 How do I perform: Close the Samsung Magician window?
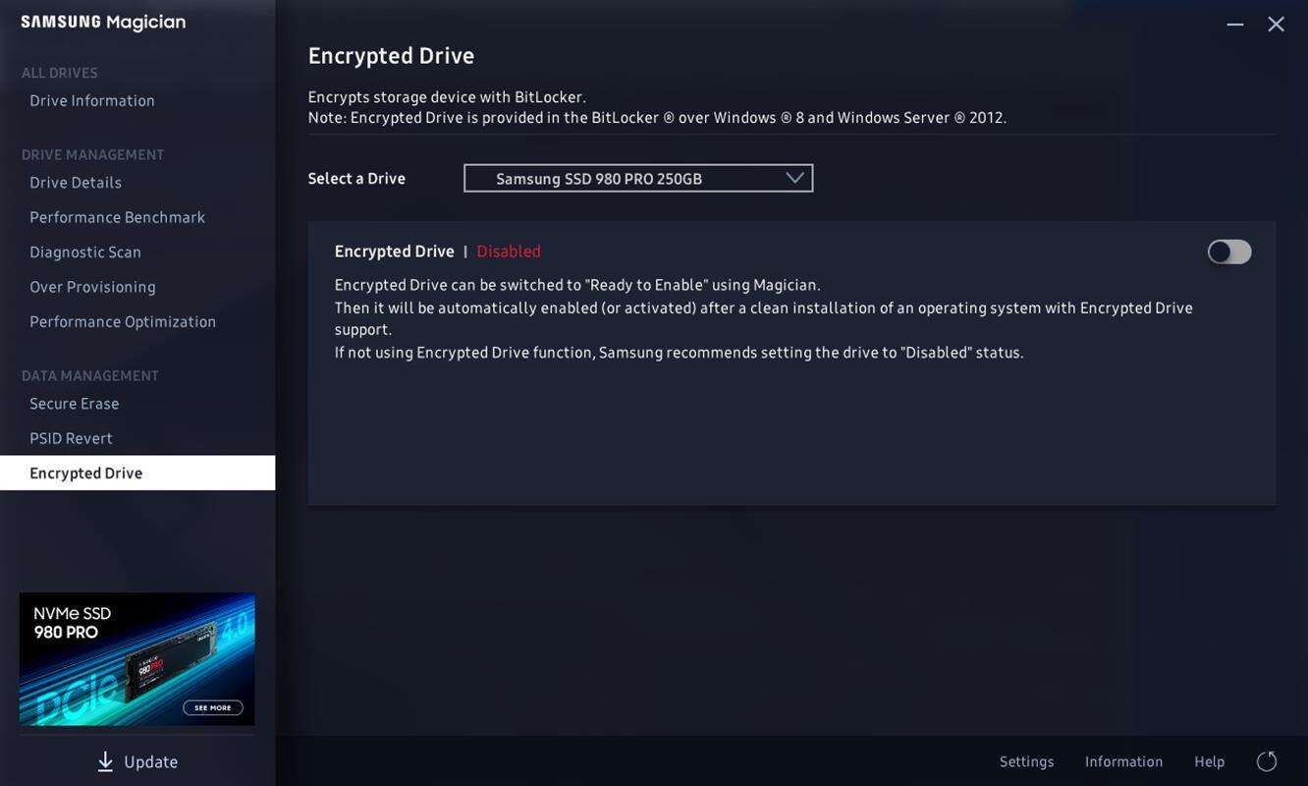pyautogui.click(x=1276, y=24)
